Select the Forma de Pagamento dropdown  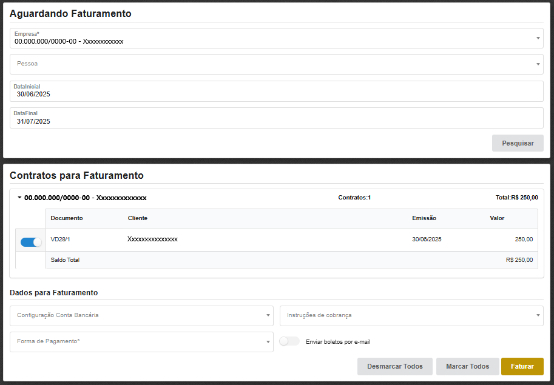141,341
